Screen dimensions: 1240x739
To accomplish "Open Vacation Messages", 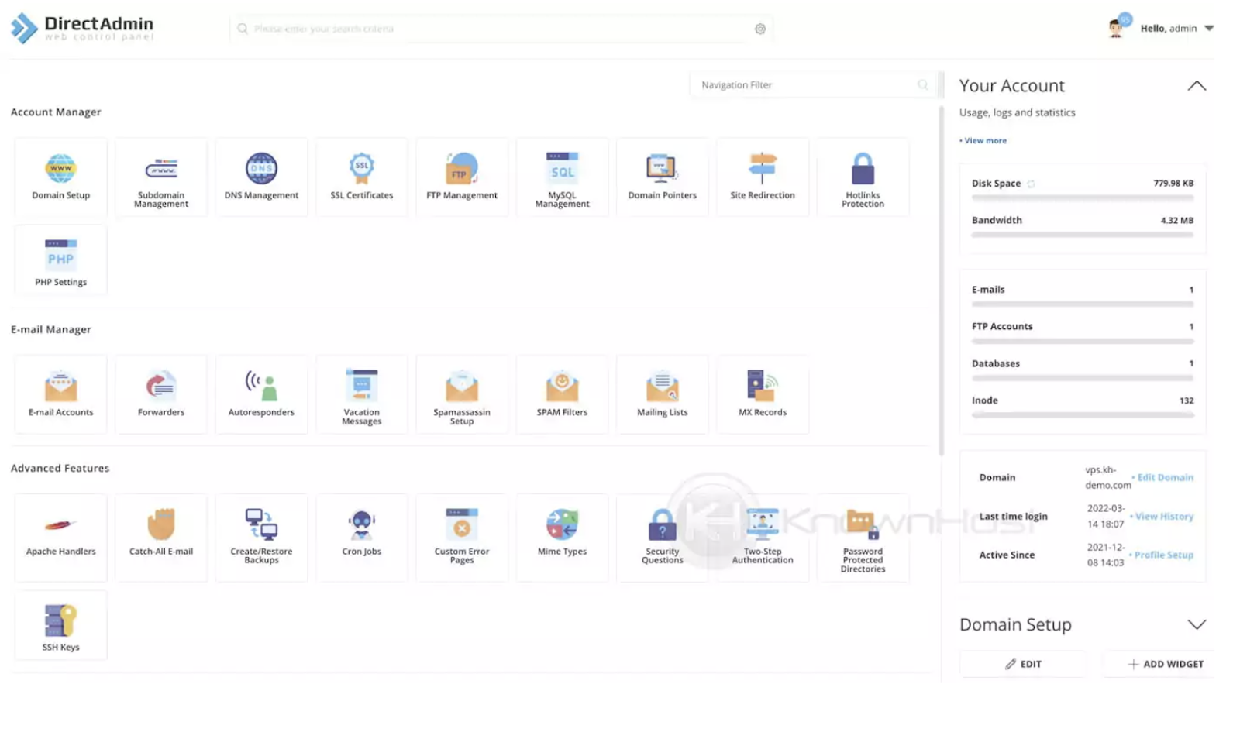I will (362, 394).
